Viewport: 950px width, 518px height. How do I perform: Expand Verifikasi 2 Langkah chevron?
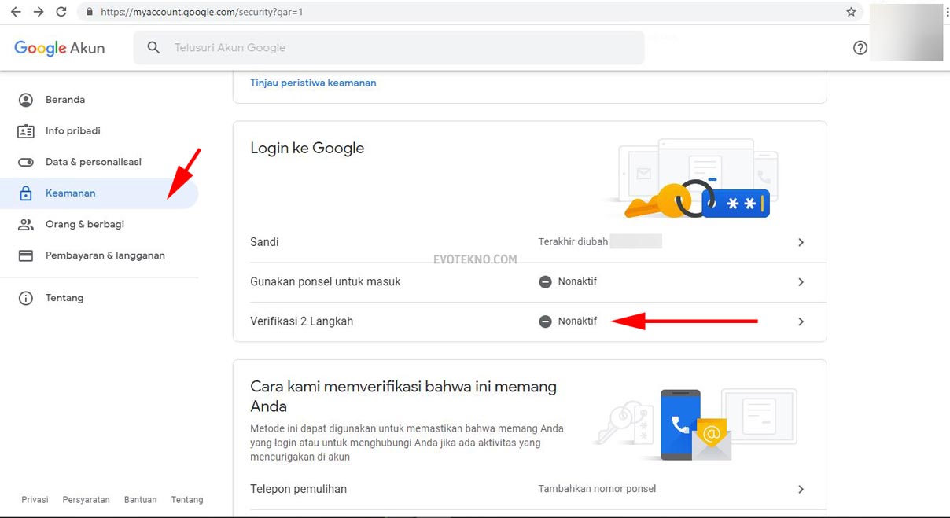[x=801, y=321]
